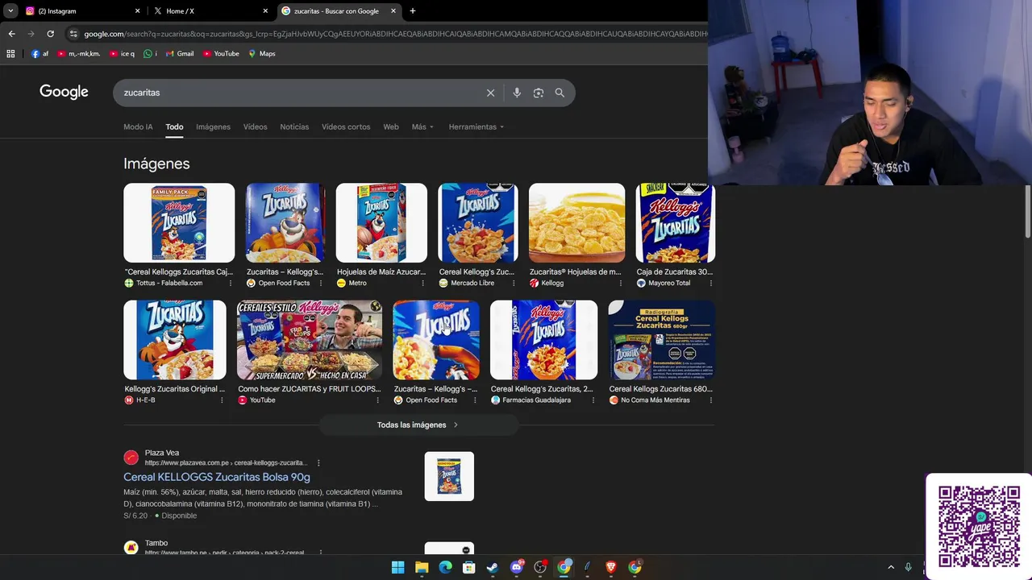The image size is (1032, 580).
Task: Click Todas las imágenes button
Action: (x=418, y=425)
